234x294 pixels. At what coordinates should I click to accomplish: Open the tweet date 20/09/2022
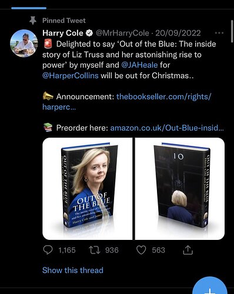[178, 33]
